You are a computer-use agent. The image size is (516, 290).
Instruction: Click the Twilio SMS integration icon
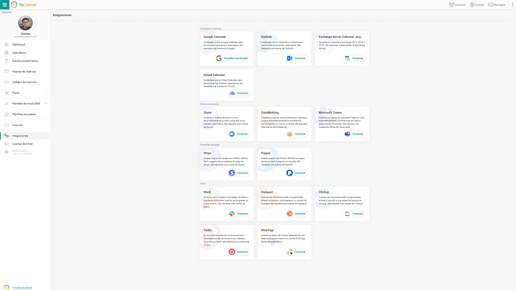(231, 252)
